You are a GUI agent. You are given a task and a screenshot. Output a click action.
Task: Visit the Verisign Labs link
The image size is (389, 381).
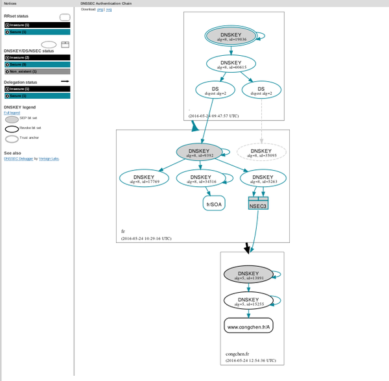(x=49, y=158)
